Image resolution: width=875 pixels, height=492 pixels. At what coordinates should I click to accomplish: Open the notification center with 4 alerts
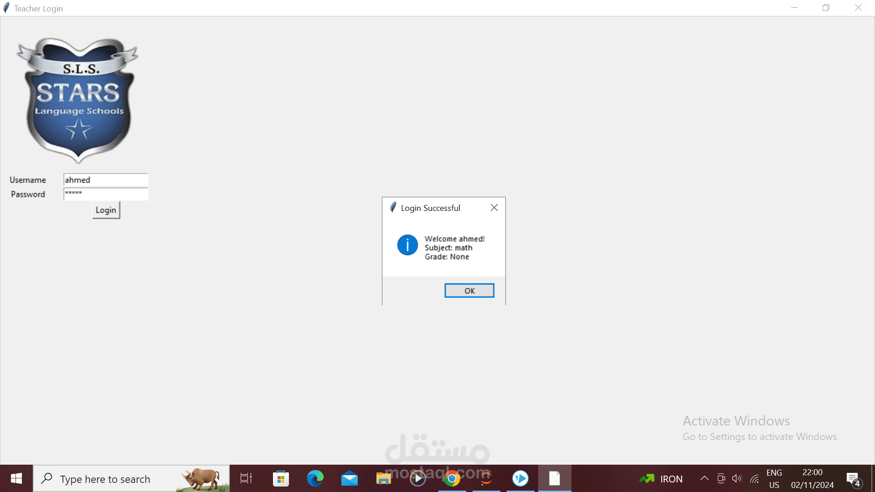coord(853,479)
